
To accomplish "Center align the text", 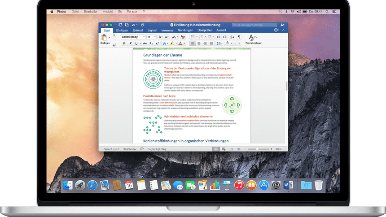I will [199, 43].
